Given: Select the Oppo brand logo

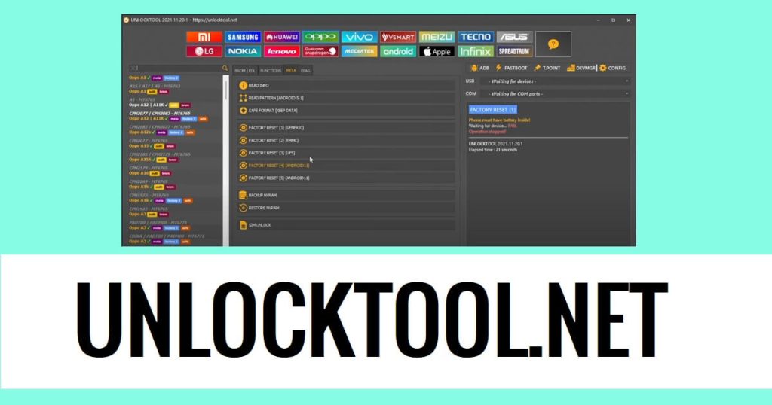Looking at the screenshot, I should tap(320, 37).
